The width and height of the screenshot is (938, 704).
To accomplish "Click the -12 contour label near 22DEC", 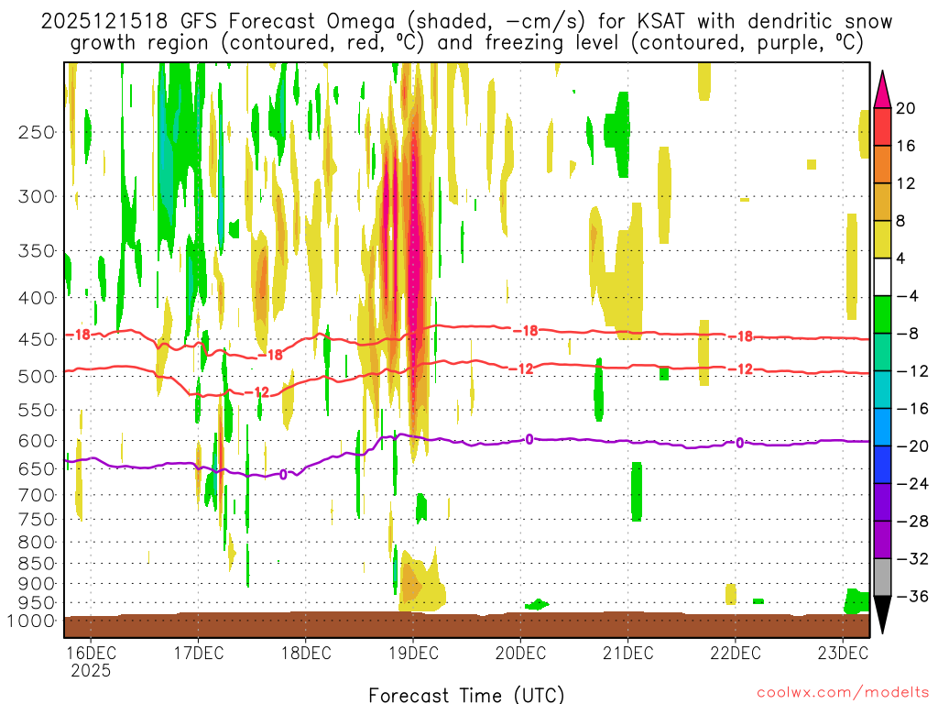I will pyautogui.click(x=741, y=368).
